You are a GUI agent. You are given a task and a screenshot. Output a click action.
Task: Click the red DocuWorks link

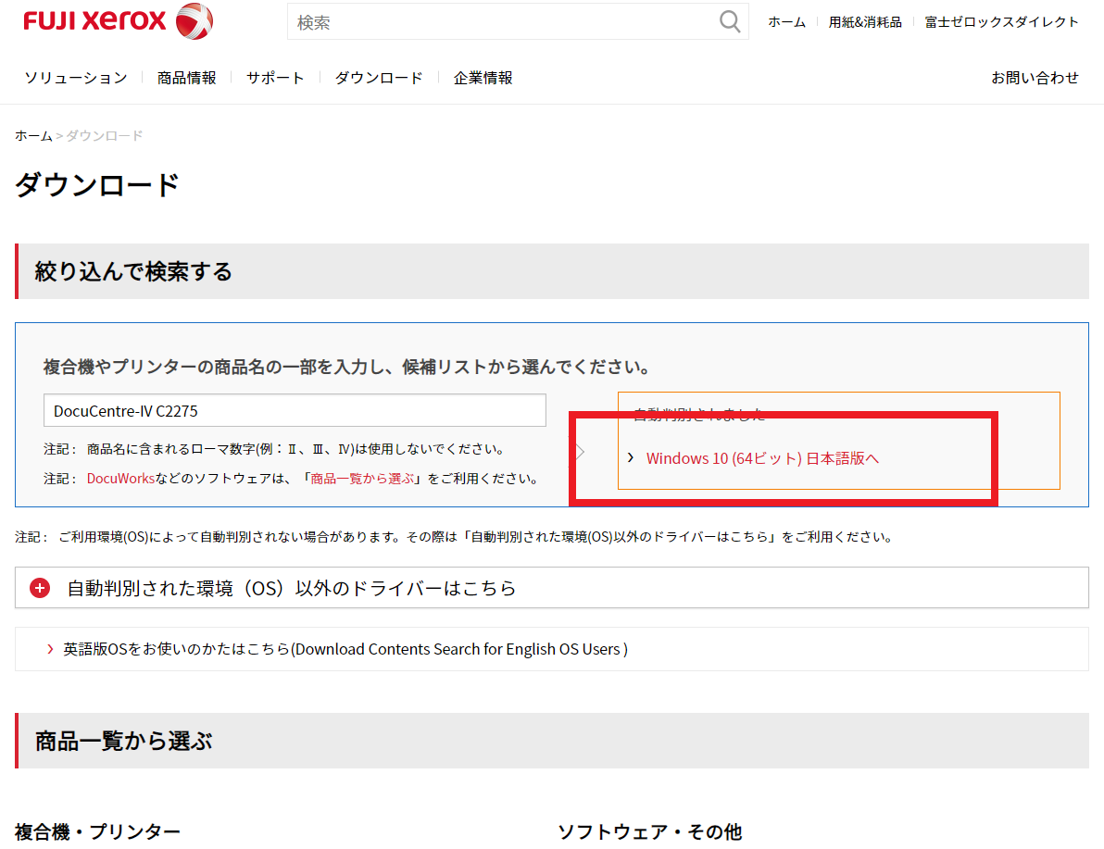click(120, 479)
